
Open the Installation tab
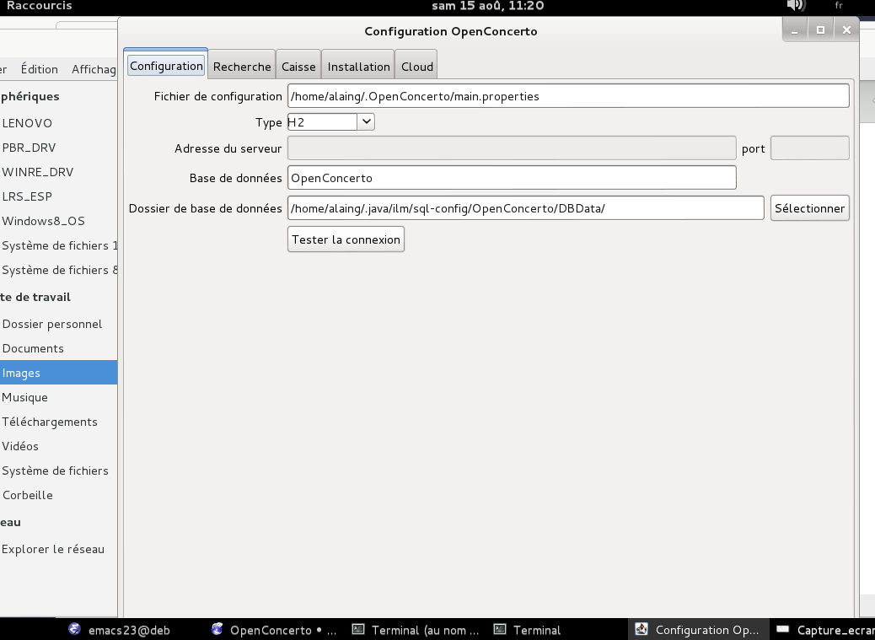(x=358, y=67)
